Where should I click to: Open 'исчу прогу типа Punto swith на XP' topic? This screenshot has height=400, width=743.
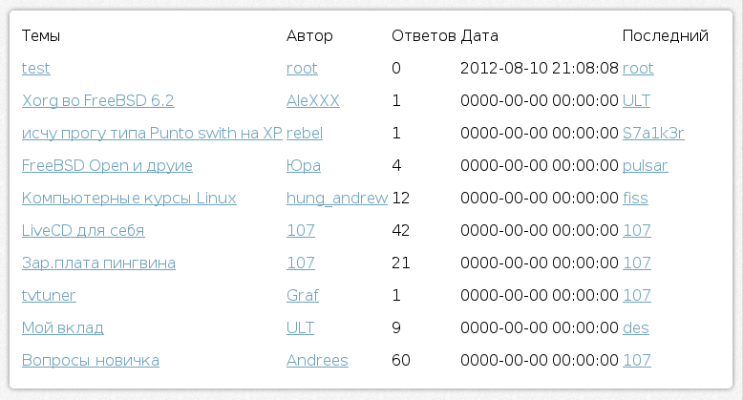click(x=152, y=134)
